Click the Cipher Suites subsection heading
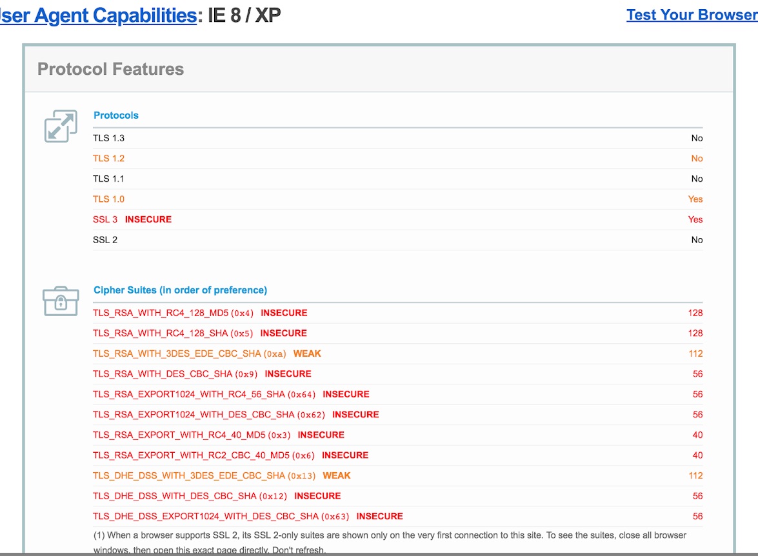Screen dimensions: 758x556 click(x=180, y=290)
